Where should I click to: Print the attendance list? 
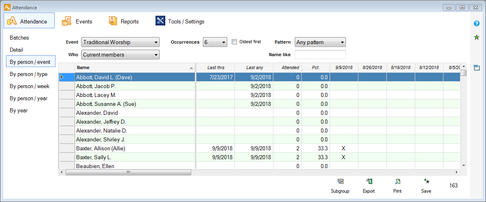[397, 182]
